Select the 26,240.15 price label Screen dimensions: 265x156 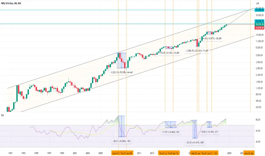[259, 21]
